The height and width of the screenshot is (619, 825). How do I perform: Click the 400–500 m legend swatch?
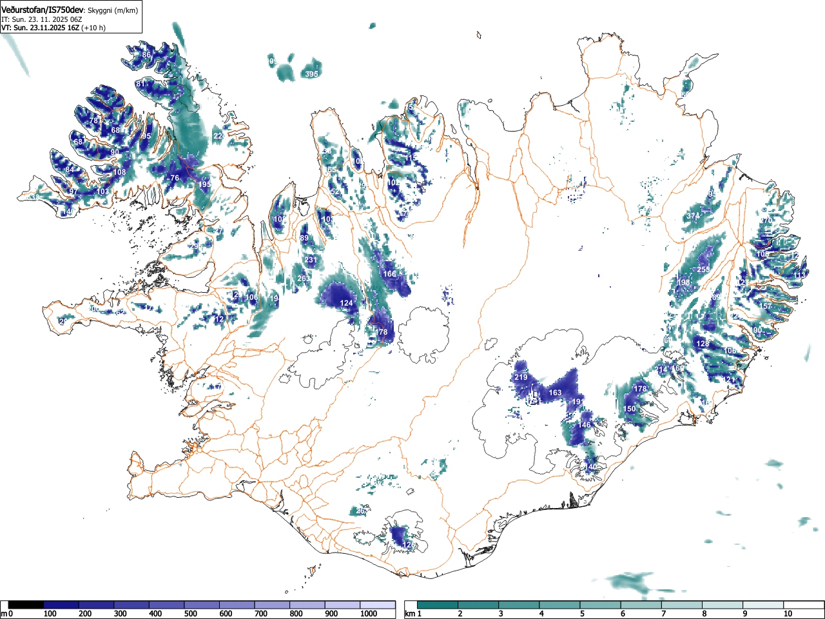click(x=167, y=605)
